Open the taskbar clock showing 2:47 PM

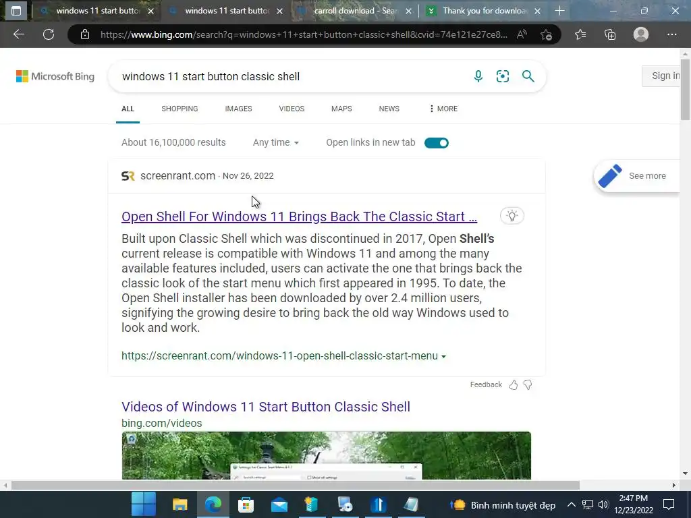[x=634, y=505]
